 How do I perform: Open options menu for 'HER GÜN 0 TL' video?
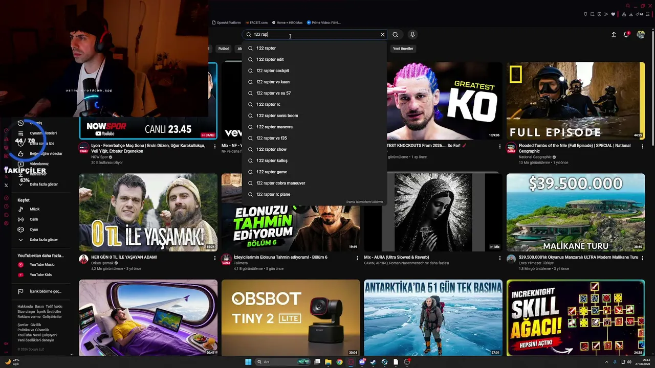(214, 258)
